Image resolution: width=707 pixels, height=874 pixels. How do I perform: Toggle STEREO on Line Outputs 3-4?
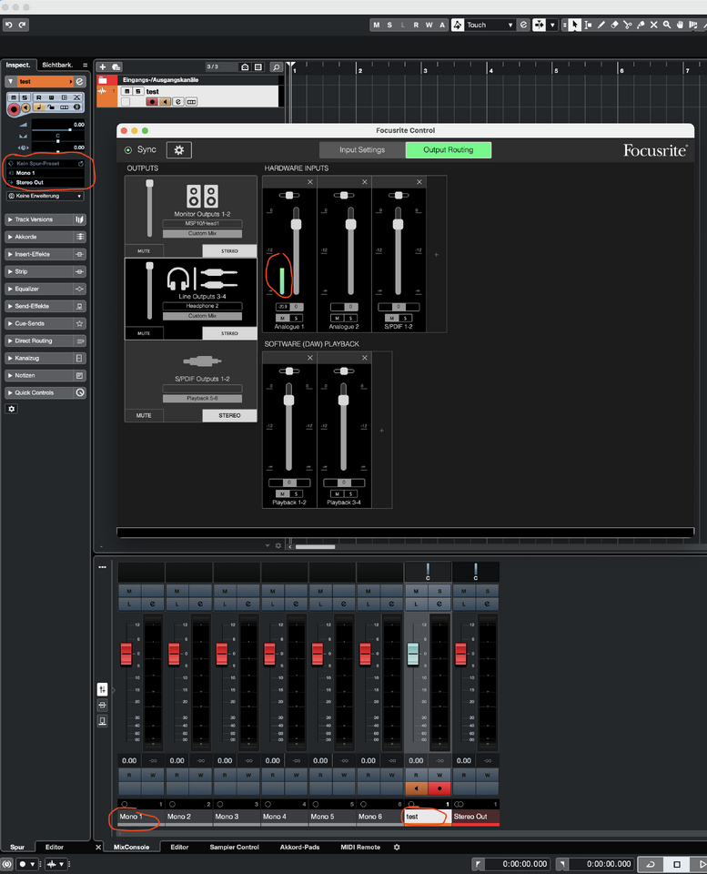[229, 333]
